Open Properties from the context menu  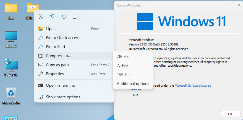[74, 74]
